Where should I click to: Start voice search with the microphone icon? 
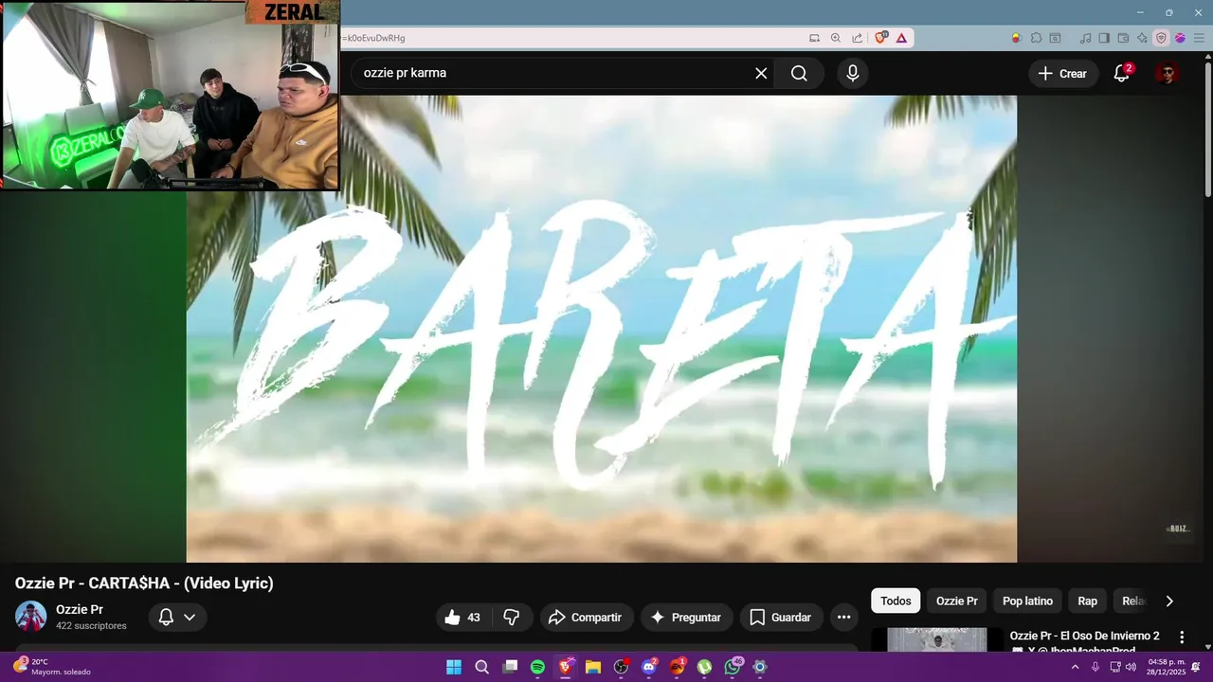click(x=853, y=73)
